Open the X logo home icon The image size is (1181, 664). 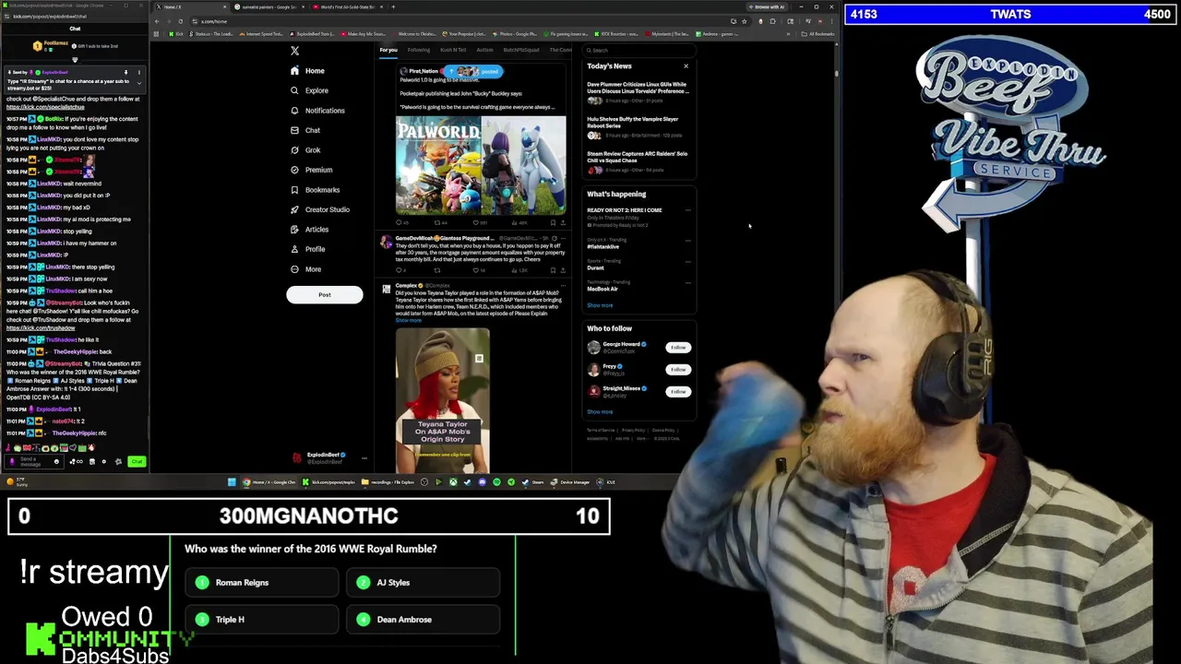pyautogui.click(x=294, y=51)
